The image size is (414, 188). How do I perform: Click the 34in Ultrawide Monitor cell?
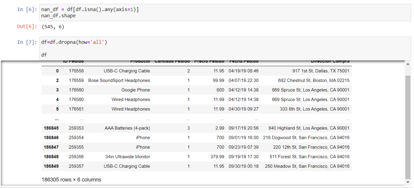pyautogui.click(x=128, y=157)
